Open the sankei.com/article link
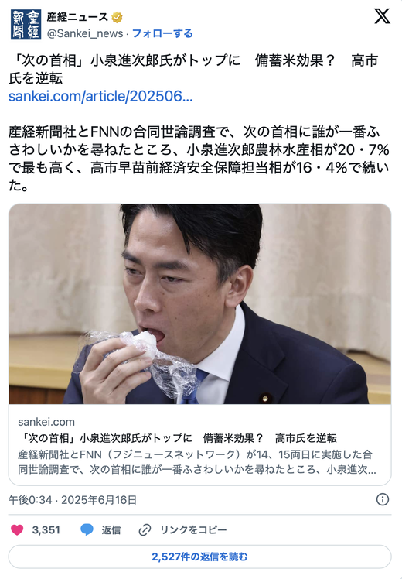Image resolution: width=402 pixels, height=579 pixels. tap(100, 97)
